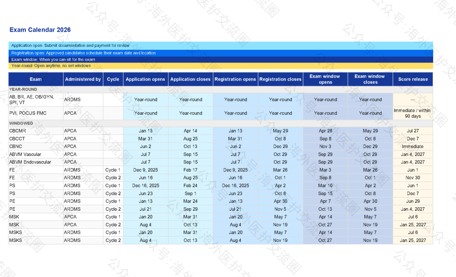
Task: Select the "Application open" legend row
Action: [221, 46]
